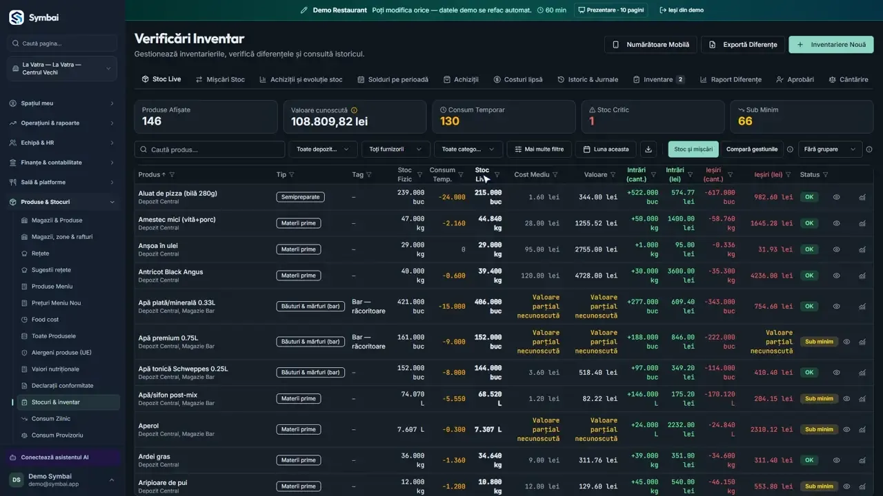Click the filter icon in Status column header
Image resolution: width=883 pixels, height=496 pixels.
[x=826, y=175]
